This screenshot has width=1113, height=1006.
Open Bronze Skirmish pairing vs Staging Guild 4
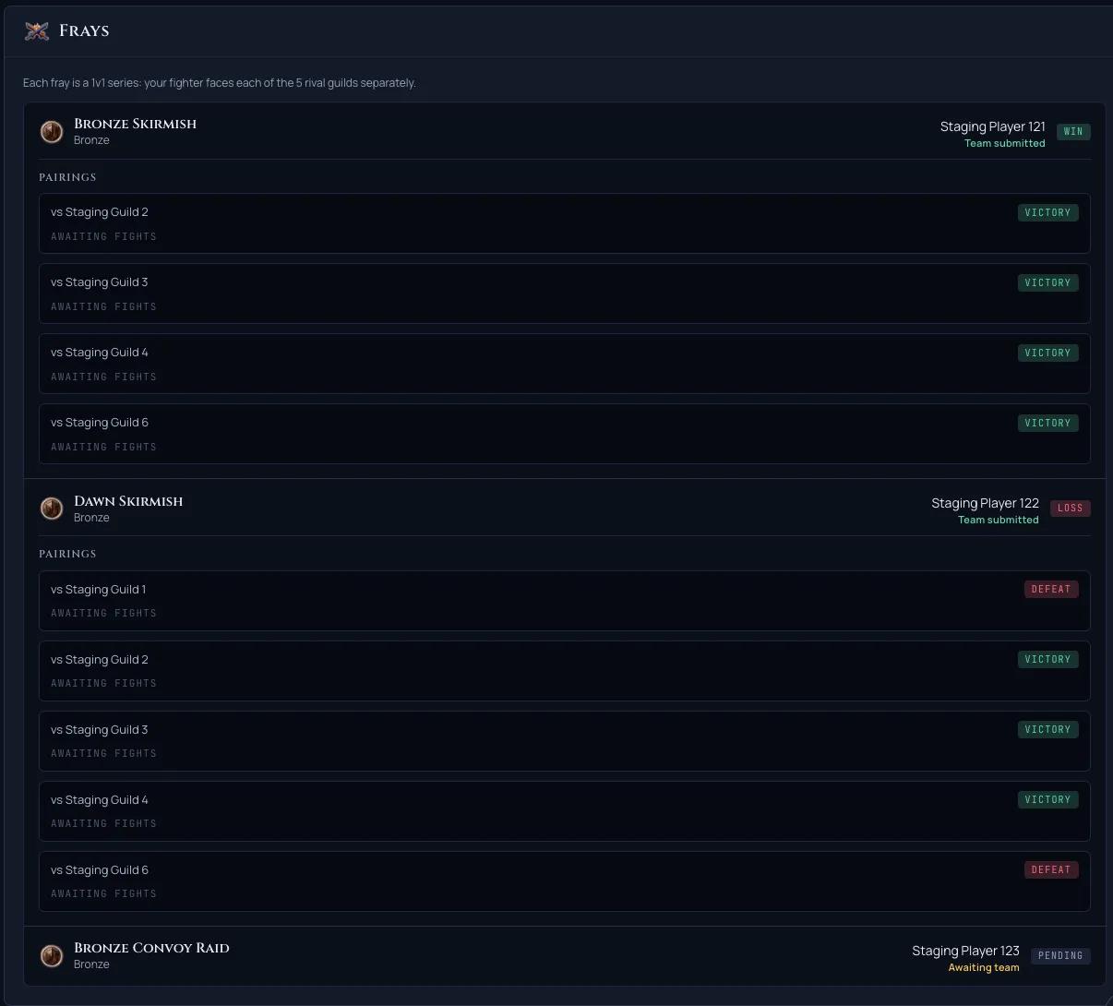(x=565, y=364)
